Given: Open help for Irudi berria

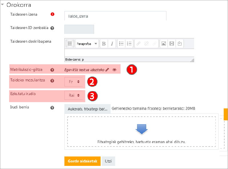Looking at the screenshot, I should (52, 108).
